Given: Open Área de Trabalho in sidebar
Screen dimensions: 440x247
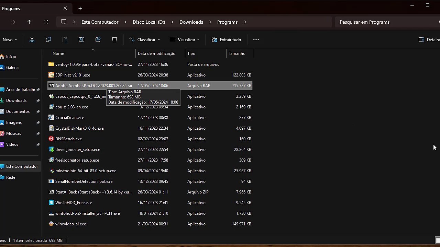Looking at the screenshot, I should [x=20, y=90].
